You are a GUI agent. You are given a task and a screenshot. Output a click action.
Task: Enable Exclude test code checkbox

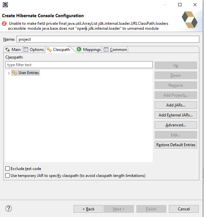tap(8, 169)
